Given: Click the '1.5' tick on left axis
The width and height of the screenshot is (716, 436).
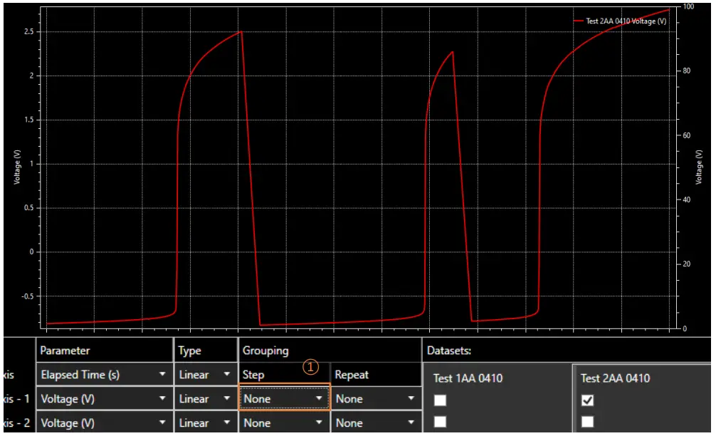Looking at the screenshot, I should click(x=28, y=120).
